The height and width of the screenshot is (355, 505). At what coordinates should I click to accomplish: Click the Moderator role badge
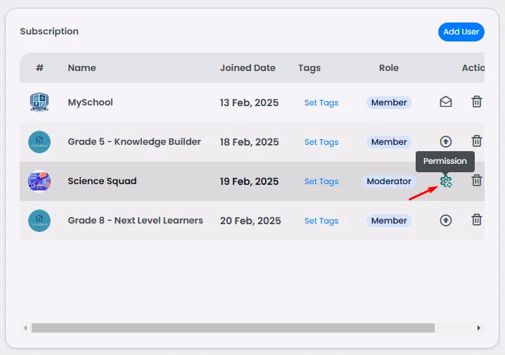(x=388, y=181)
